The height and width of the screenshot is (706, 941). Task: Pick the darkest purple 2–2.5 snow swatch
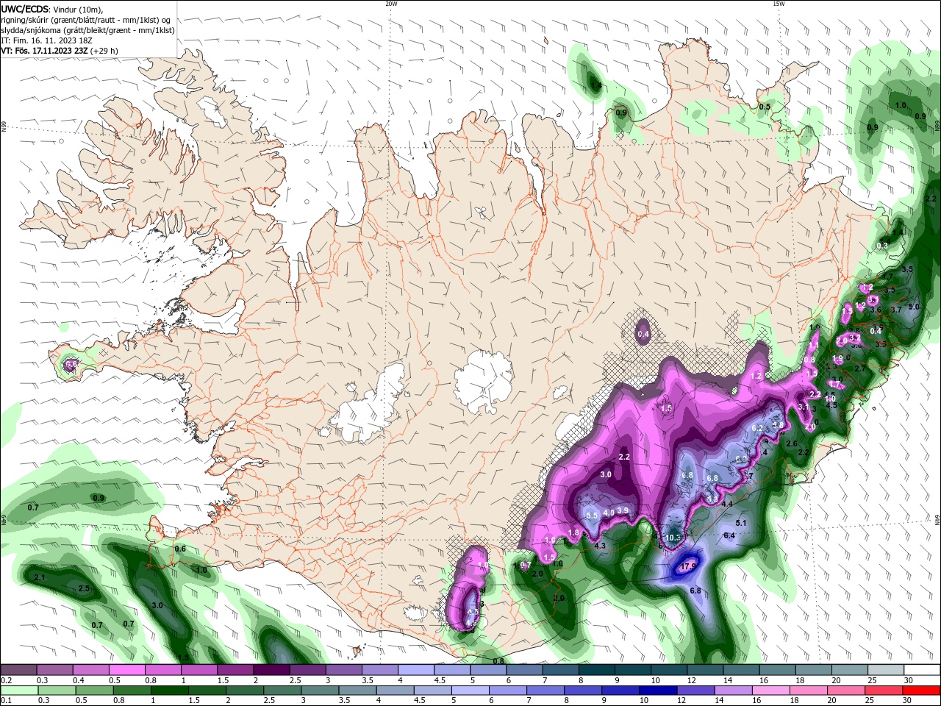tap(271, 671)
